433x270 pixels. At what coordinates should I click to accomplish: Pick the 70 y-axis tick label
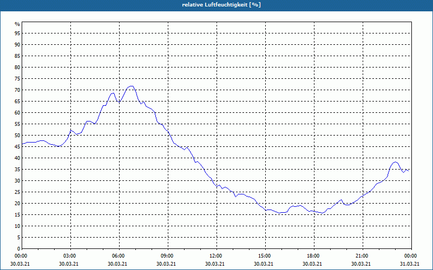click(x=17, y=90)
